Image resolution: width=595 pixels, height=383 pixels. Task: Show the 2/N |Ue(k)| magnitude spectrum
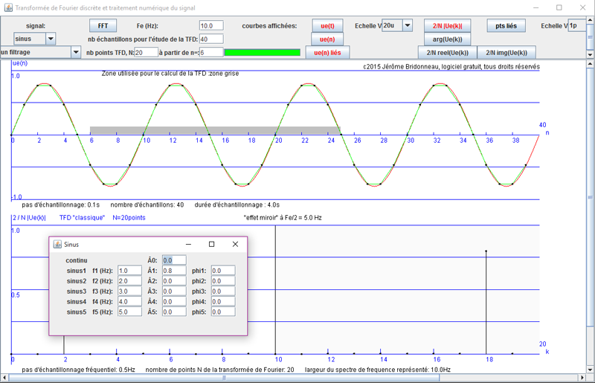(447, 26)
